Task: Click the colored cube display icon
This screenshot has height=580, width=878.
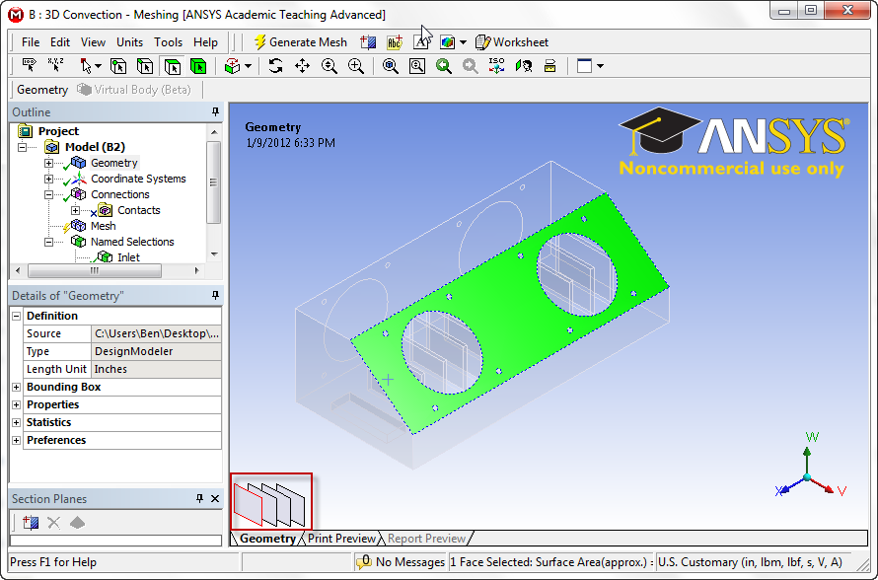Action: 448,42
